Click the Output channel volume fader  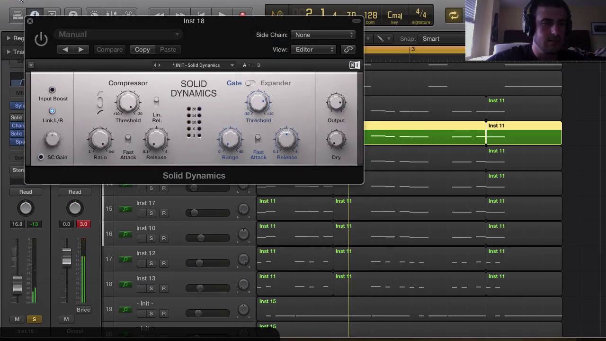(66, 256)
